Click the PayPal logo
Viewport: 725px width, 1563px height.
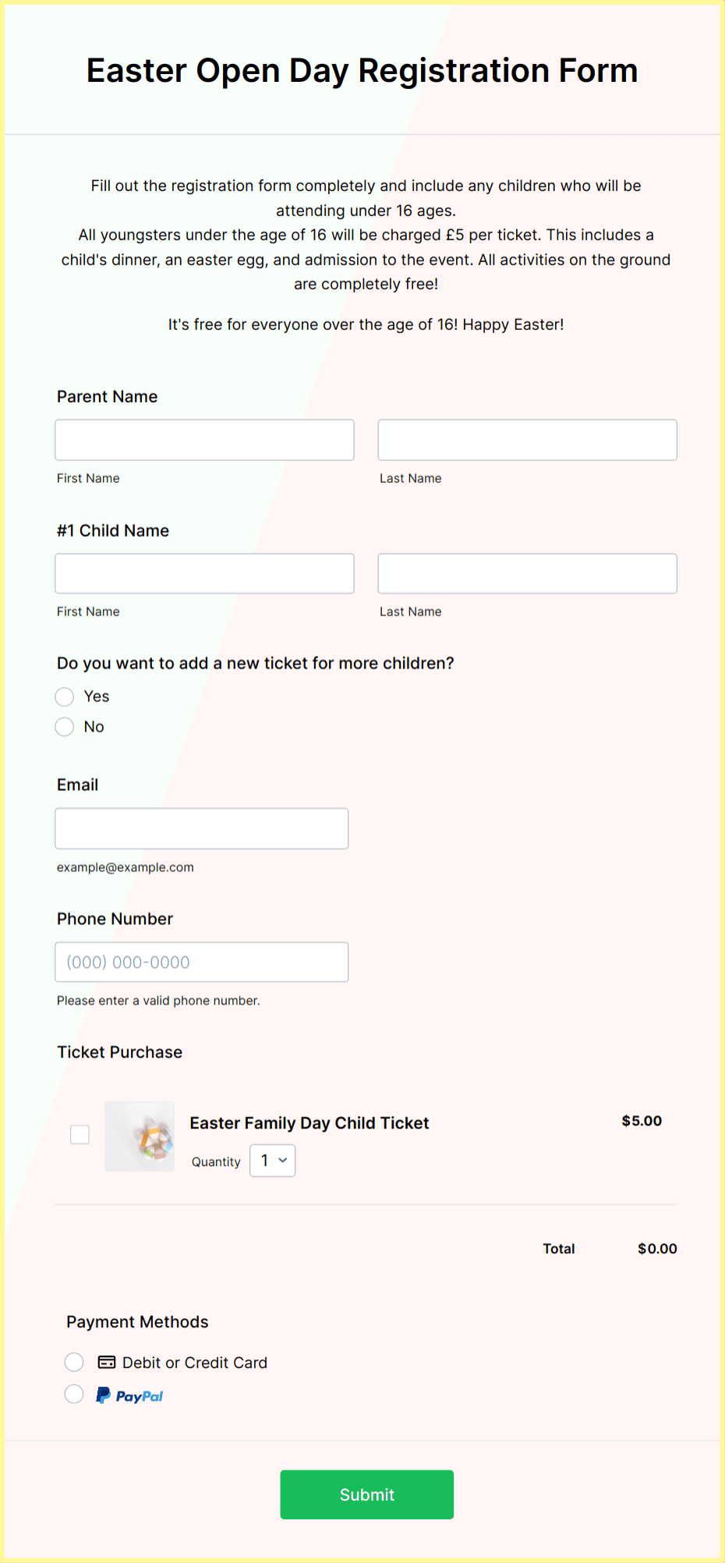point(129,1395)
